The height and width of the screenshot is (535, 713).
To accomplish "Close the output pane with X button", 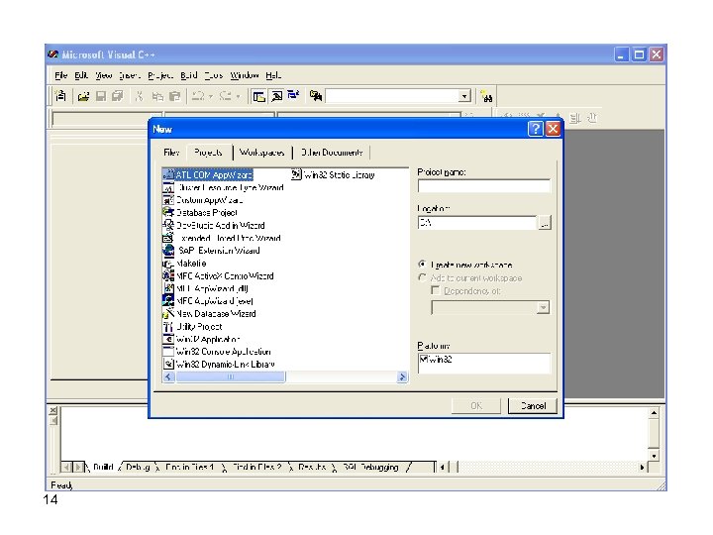I will (x=53, y=410).
